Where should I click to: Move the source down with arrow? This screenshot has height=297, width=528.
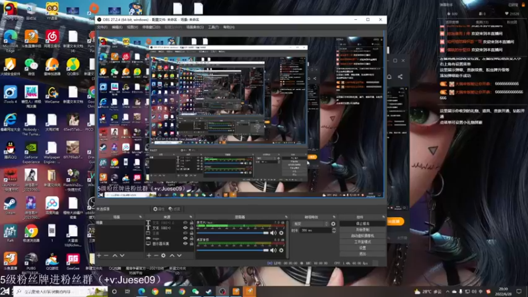[180, 255]
